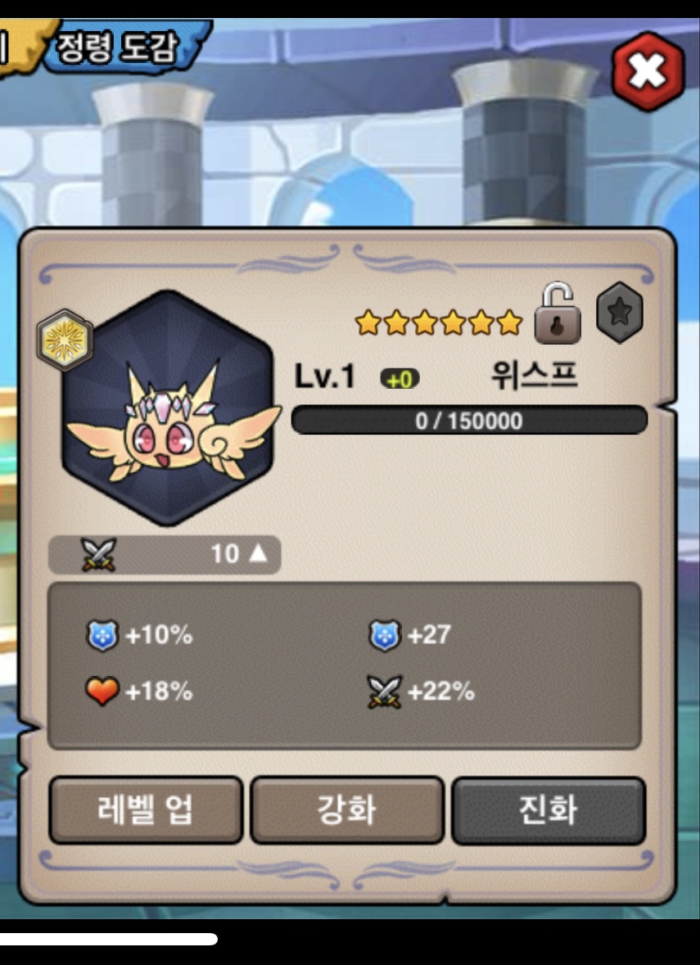Select the winged wisp spirit portrait
Screen dimensions: 700x965
tap(168, 408)
